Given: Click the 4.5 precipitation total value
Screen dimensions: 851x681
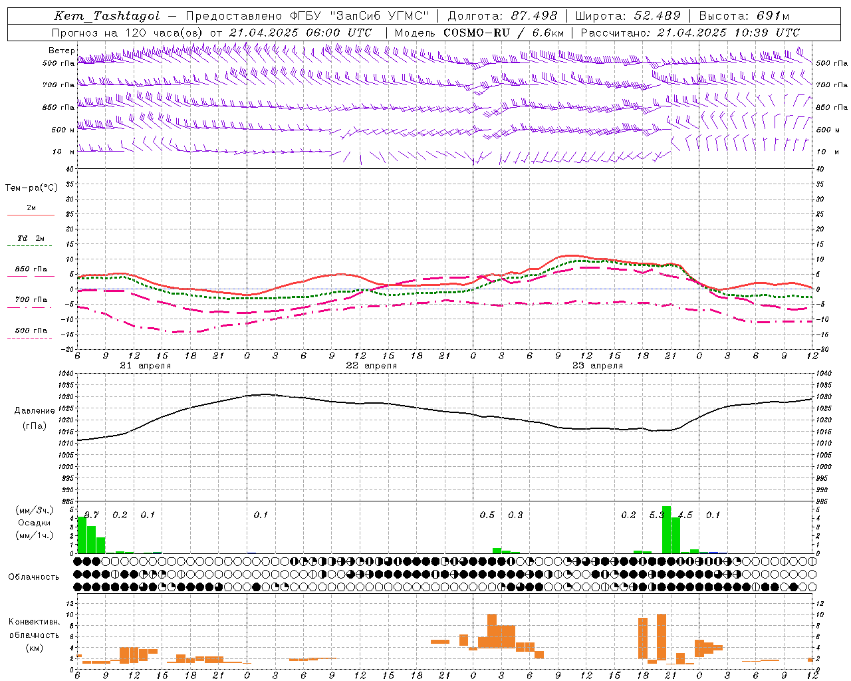Looking at the screenshot, I should [x=685, y=515].
